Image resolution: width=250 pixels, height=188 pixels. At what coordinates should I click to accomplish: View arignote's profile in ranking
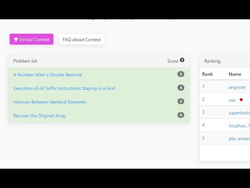[x=237, y=87]
